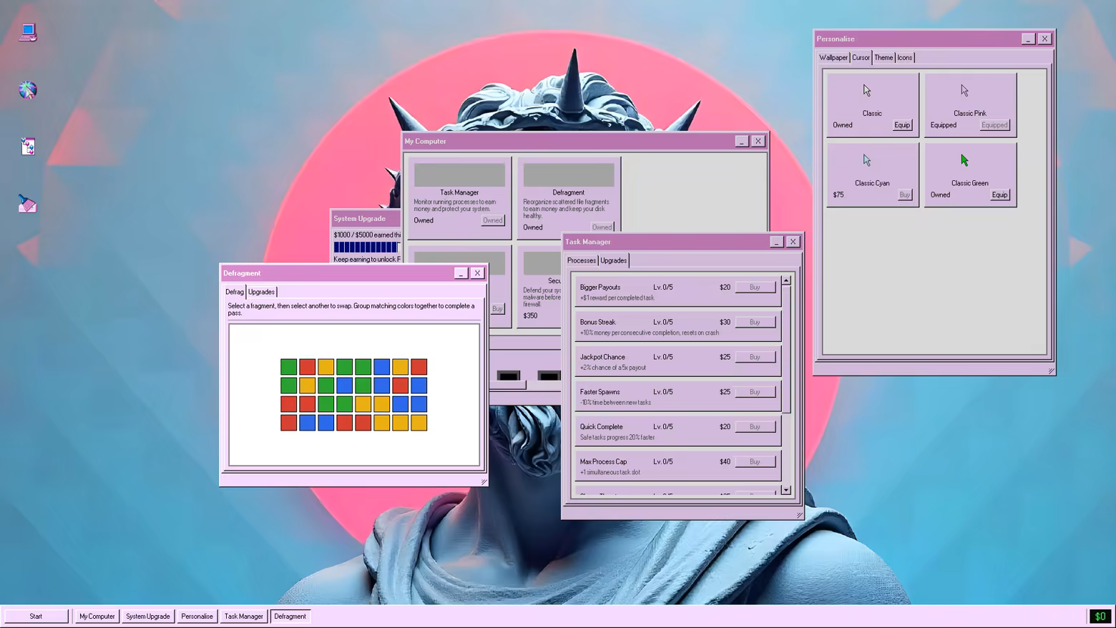Viewport: 1116px width, 628px height.
Task: Open the Upgrades tab in Defragment window
Action: pyautogui.click(x=261, y=292)
